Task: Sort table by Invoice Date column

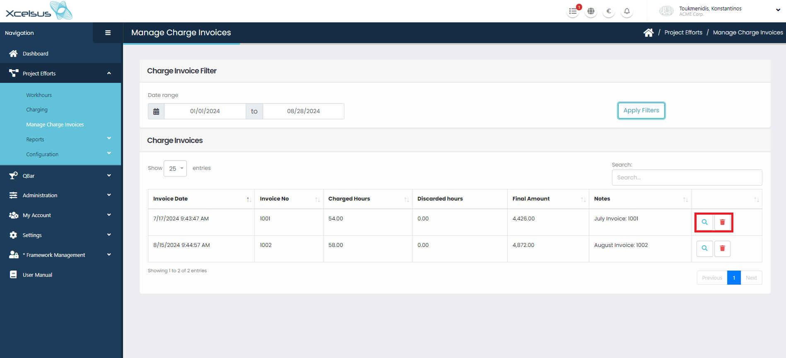Action: tap(201, 199)
